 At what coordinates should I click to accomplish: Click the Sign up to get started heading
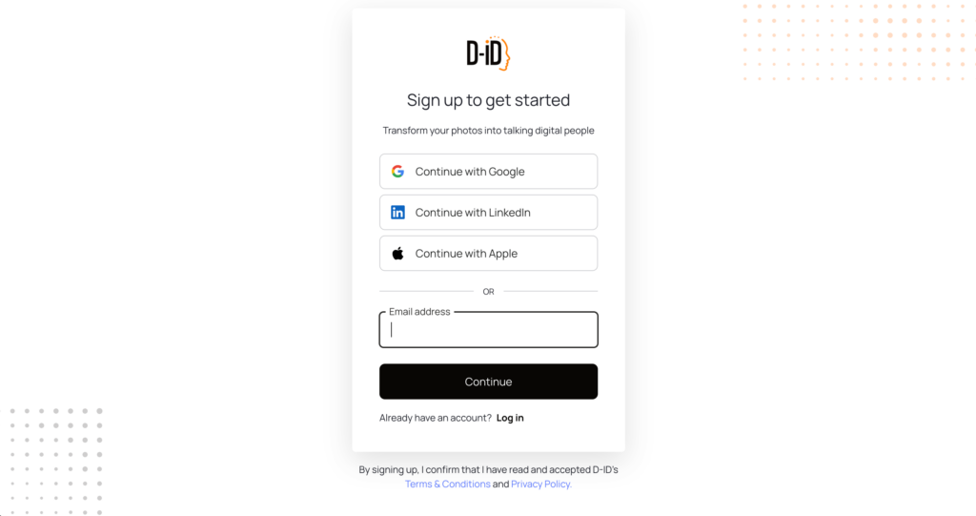click(489, 100)
